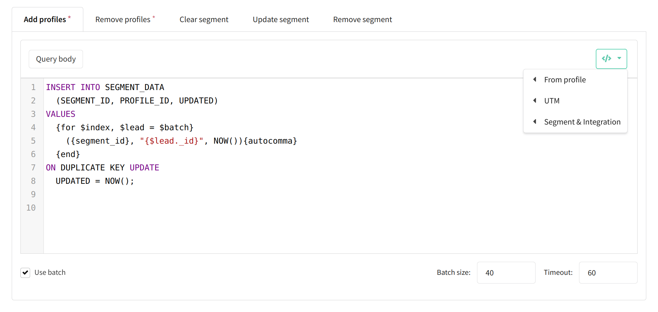The width and height of the screenshot is (658, 312).
Task: Select the Add profiles tab
Action: pyautogui.click(x=48, y=19)
